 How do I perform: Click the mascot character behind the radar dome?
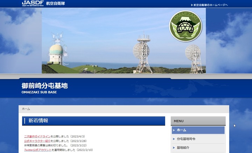click(x=59, y=48)
